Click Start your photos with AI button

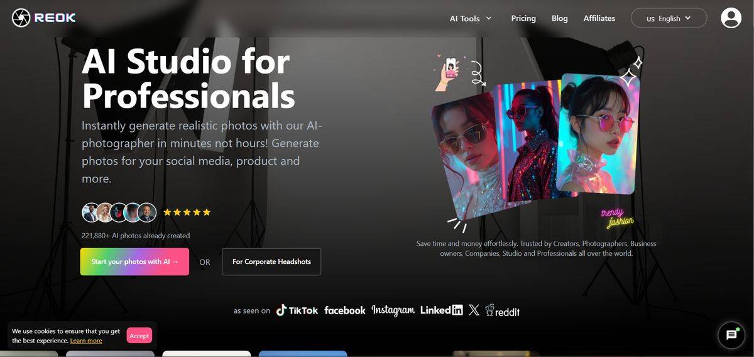click(x=134, y=261)
